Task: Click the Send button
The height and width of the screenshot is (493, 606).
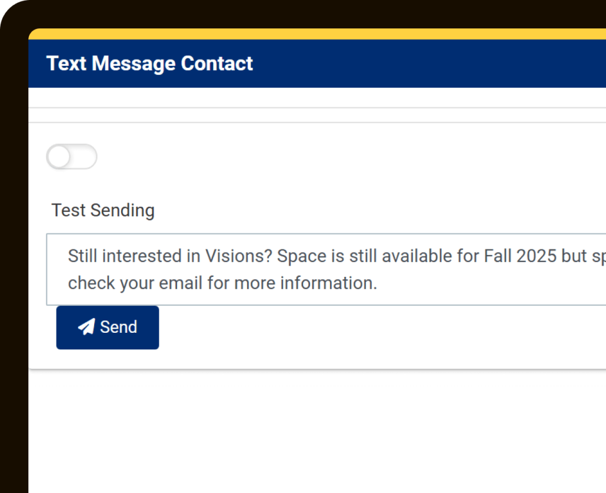Action: [108, 327]
